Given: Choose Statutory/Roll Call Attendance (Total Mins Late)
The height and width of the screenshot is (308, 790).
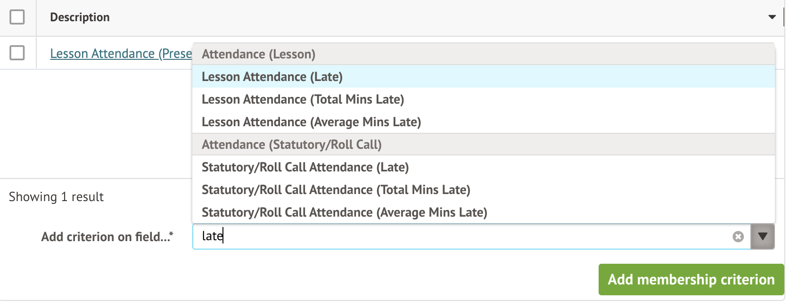Looking at the screenshot, I should point(336,190).
